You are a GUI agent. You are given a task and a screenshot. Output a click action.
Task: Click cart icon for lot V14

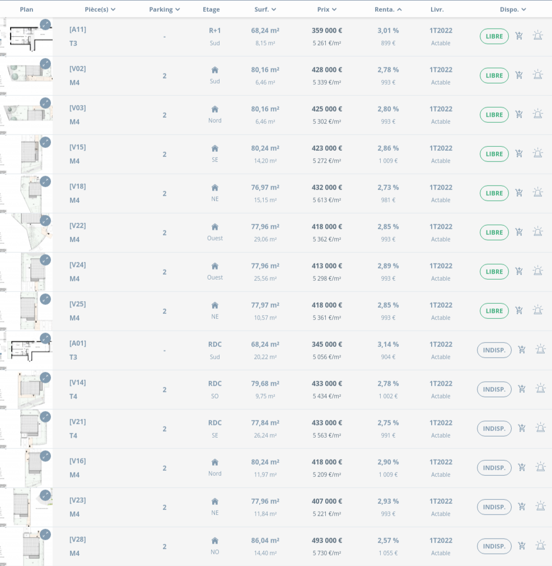(x=522, y=389)
